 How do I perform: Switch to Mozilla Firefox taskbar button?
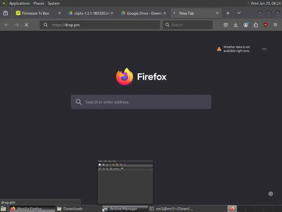pos(32,209)
